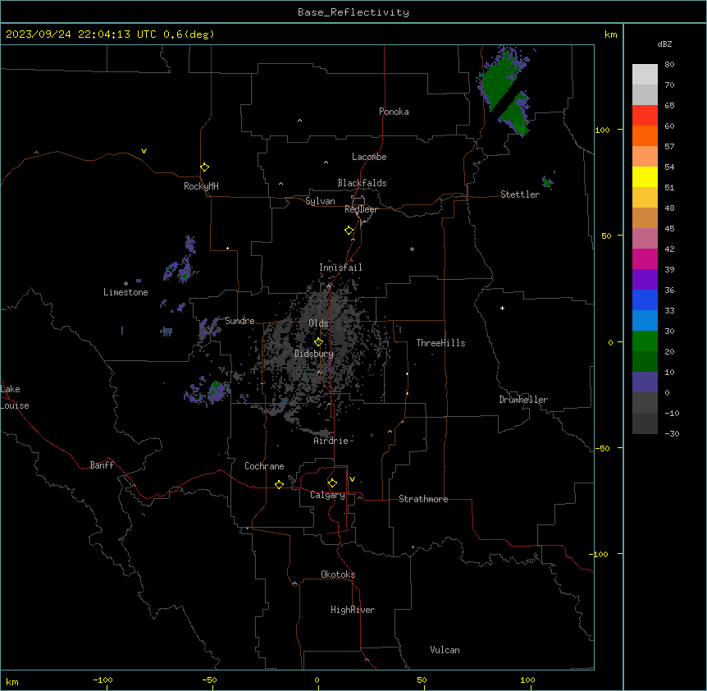Click the Stettler city label

pyautogui.click(x=520, y=194)
